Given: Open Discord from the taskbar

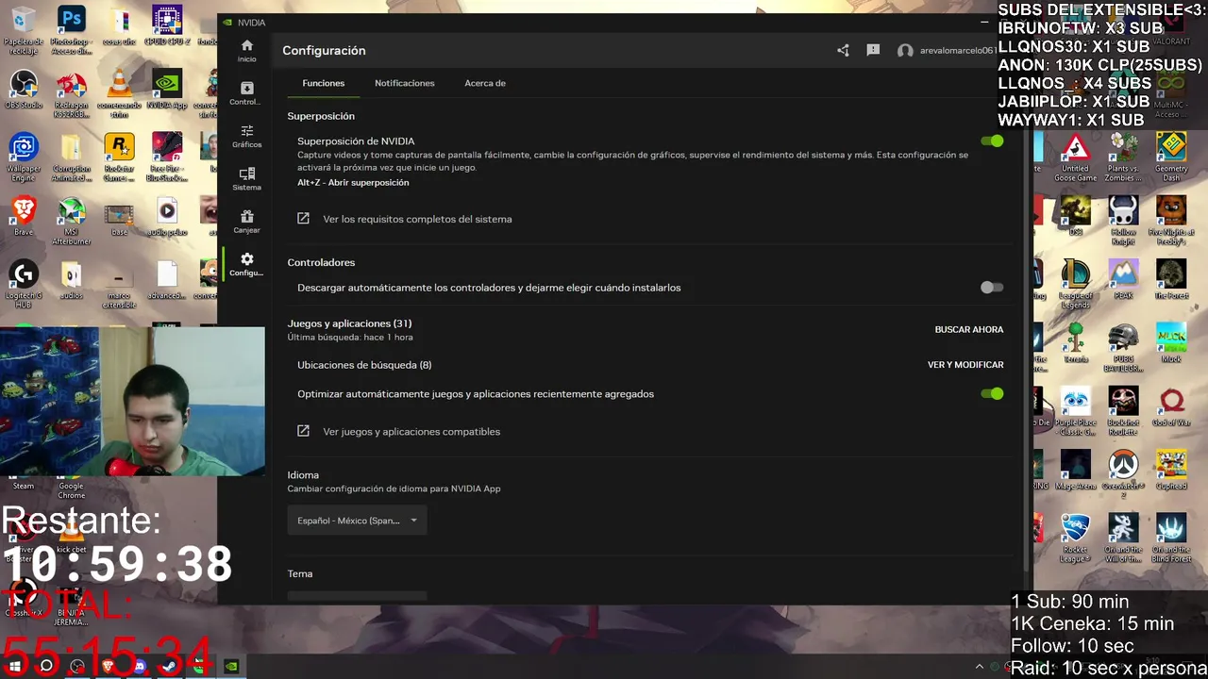Looking at the screenshot, I should point(140,666).
